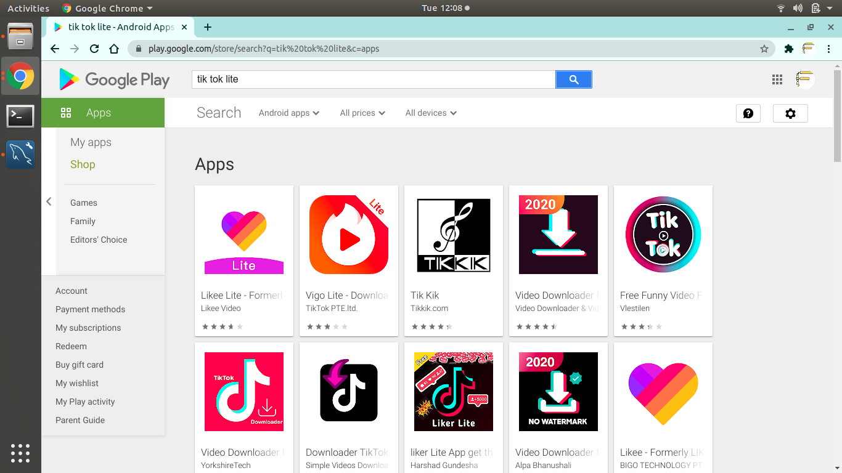Open the Downloader TikTok app icon

(349, 392)
